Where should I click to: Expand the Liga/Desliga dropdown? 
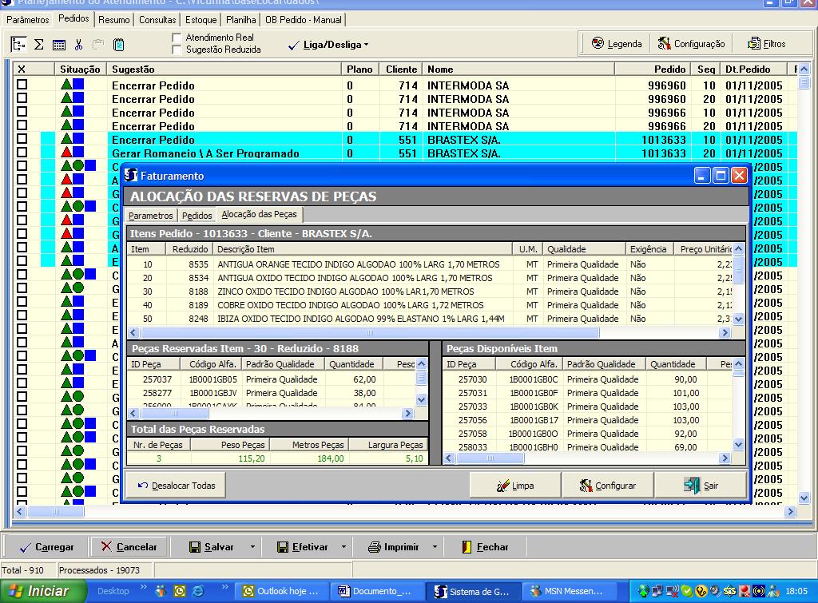tap(366, 45)
